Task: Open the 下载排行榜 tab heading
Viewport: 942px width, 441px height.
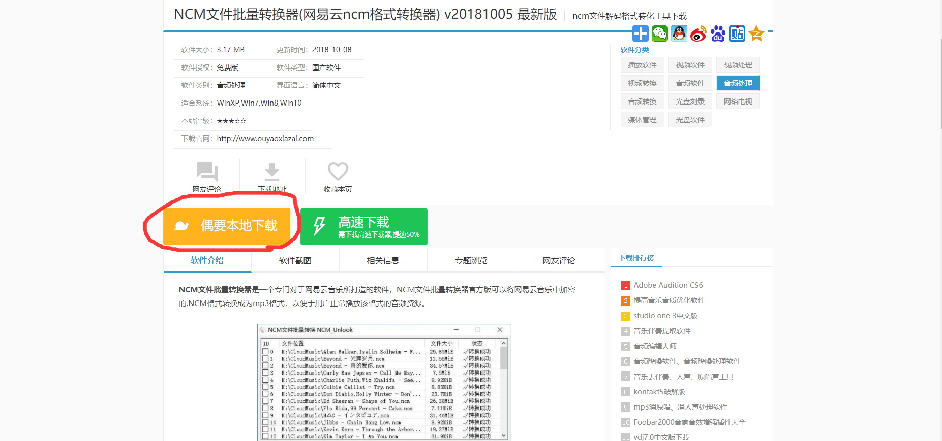Action: pos(636,258)
